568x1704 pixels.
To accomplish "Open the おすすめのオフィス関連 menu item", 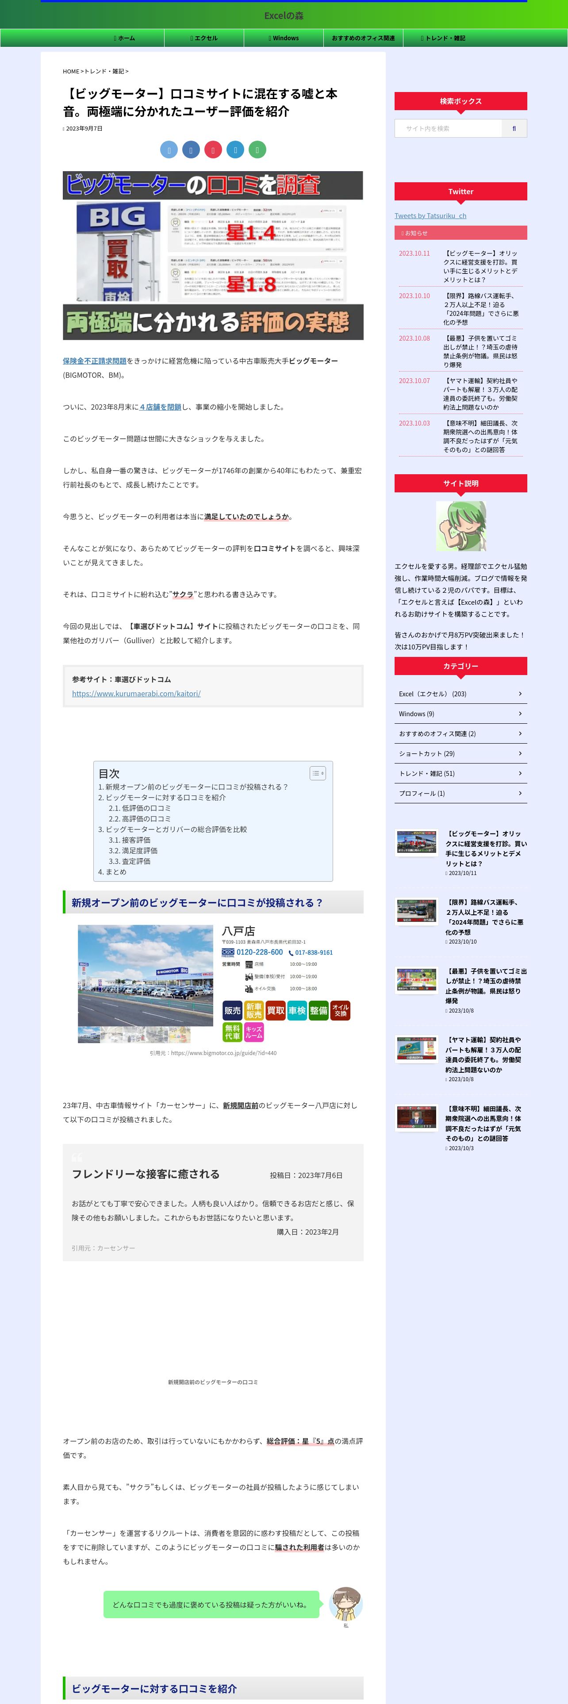I will point(363,38).
